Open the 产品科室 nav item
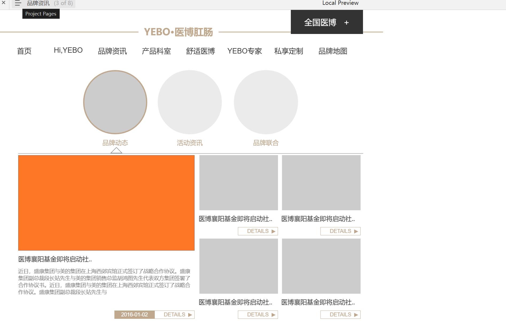This screenshot has height=333, width=506. tap(156, 51)
